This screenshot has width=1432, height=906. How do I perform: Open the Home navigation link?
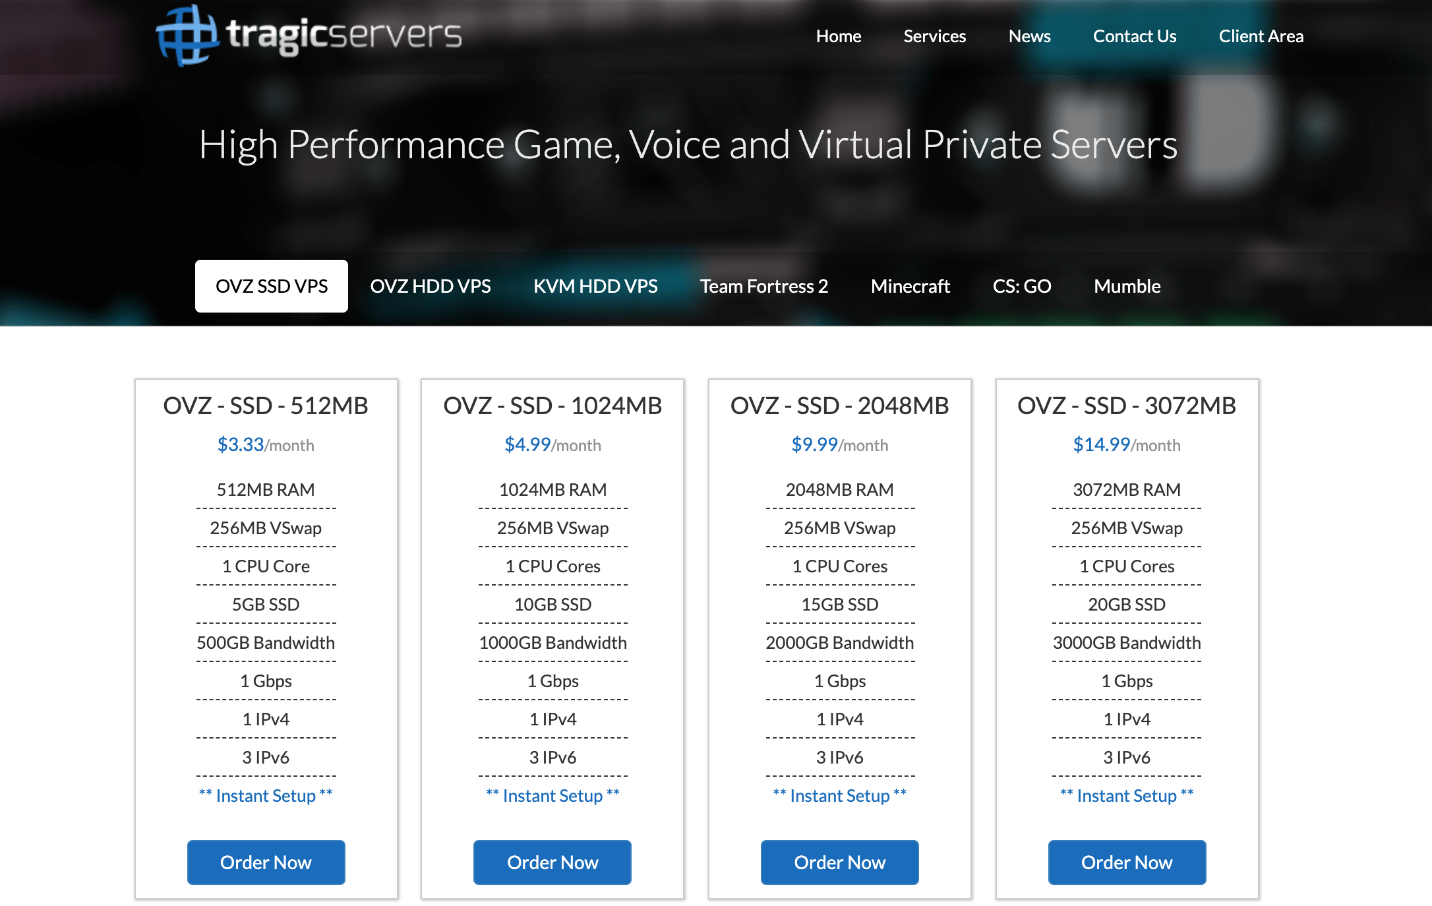pos(838,36)
